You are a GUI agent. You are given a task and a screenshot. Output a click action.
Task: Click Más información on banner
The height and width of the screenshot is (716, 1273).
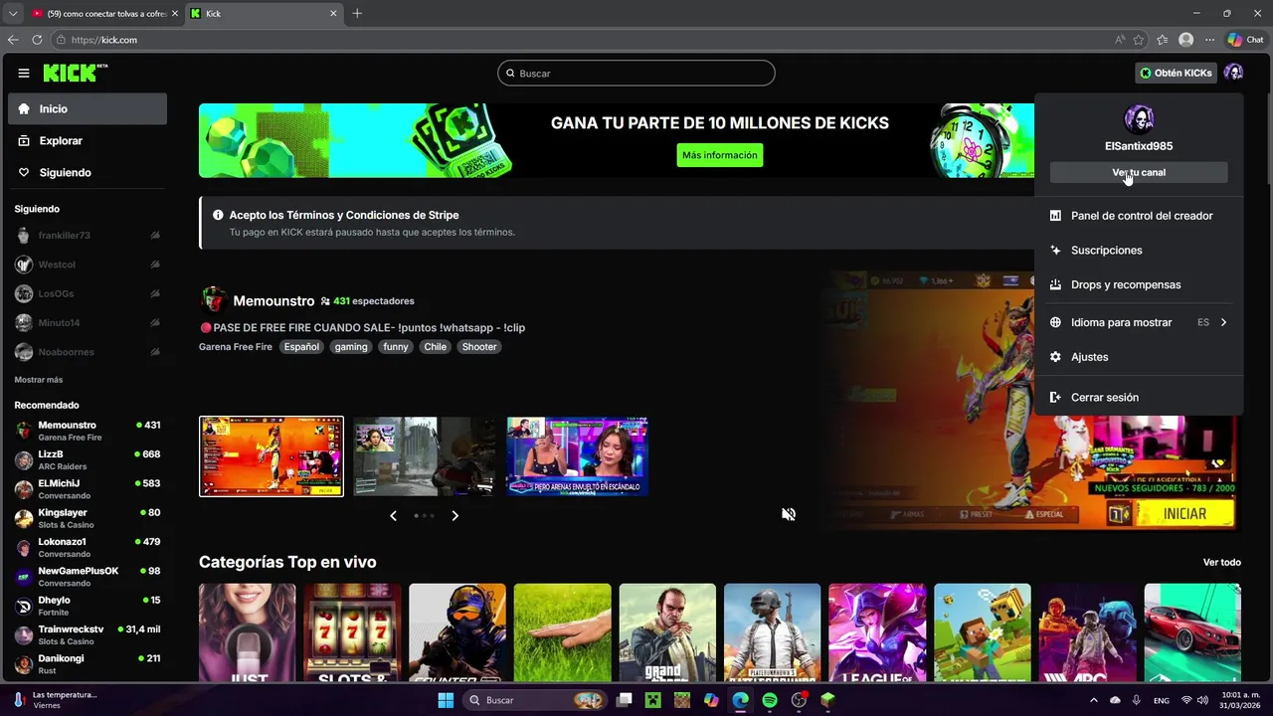(720, 155)
